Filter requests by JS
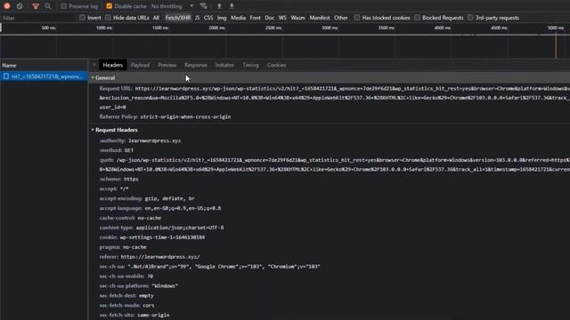570x320 pixels. pos(197,18)
